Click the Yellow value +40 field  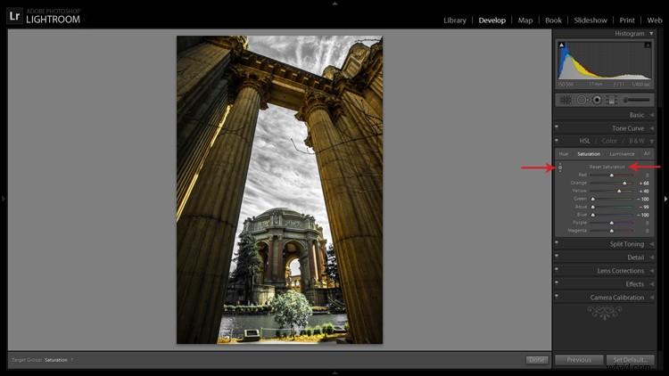[x=644, y=191]
